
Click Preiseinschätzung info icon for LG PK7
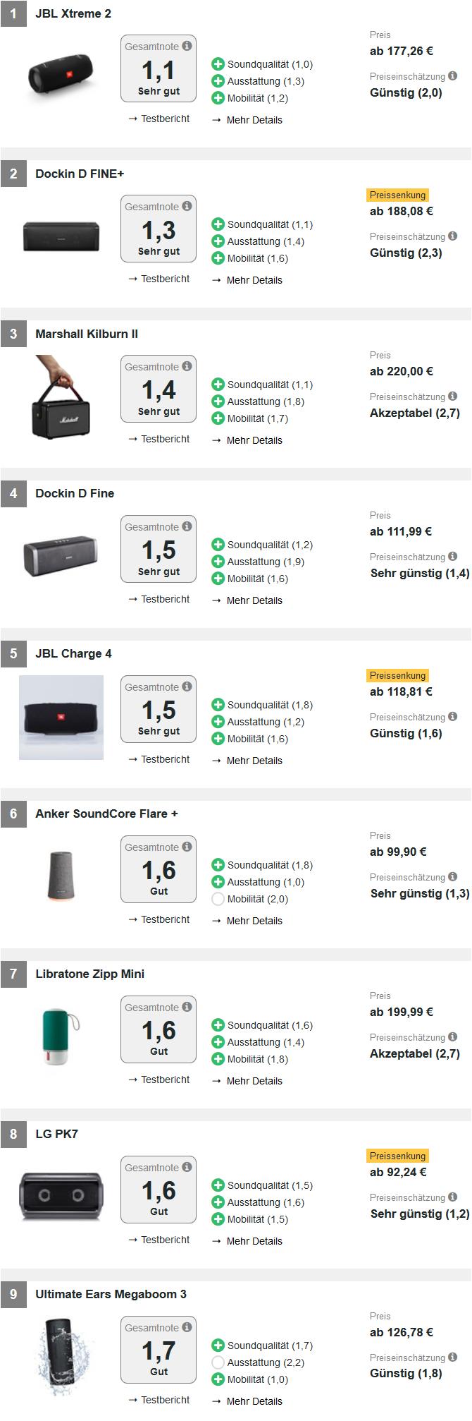click(x=452, y=1197)
